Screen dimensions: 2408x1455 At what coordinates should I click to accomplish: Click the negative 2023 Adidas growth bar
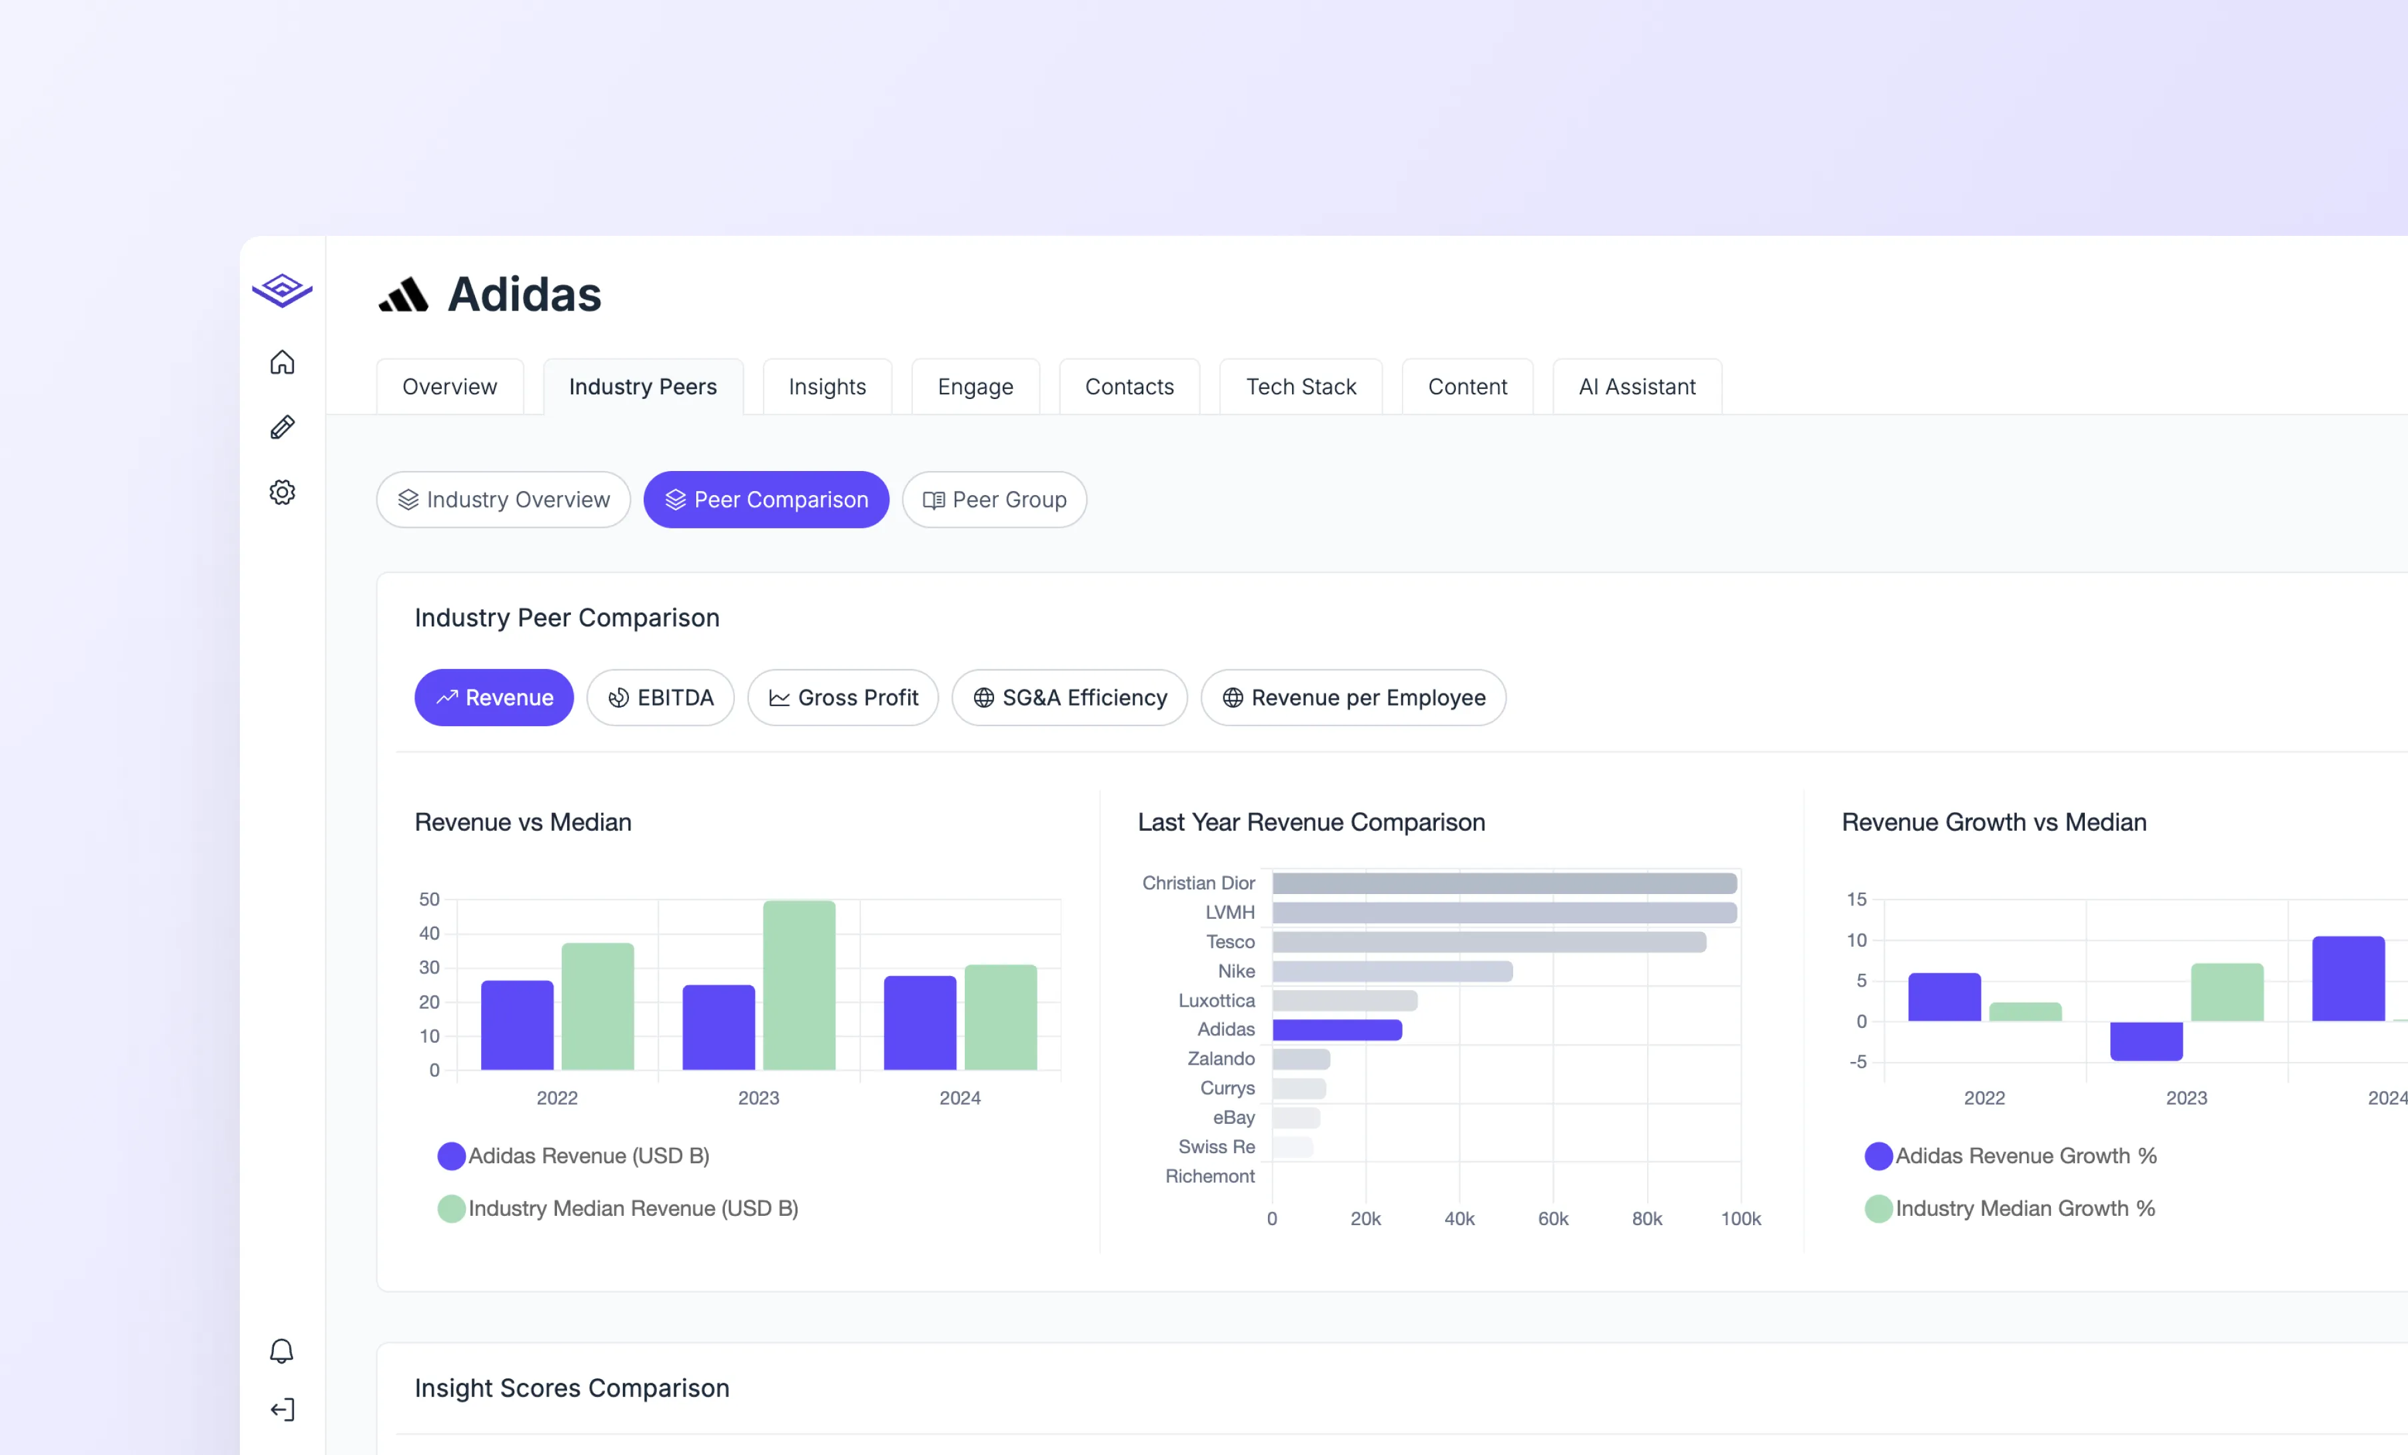[2146, 1042]
